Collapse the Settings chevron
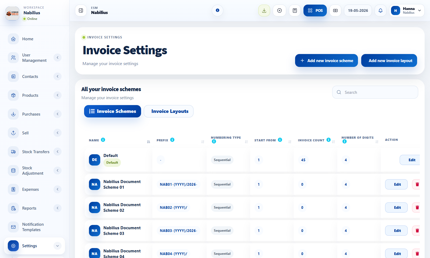 click(x=58, y=246)
